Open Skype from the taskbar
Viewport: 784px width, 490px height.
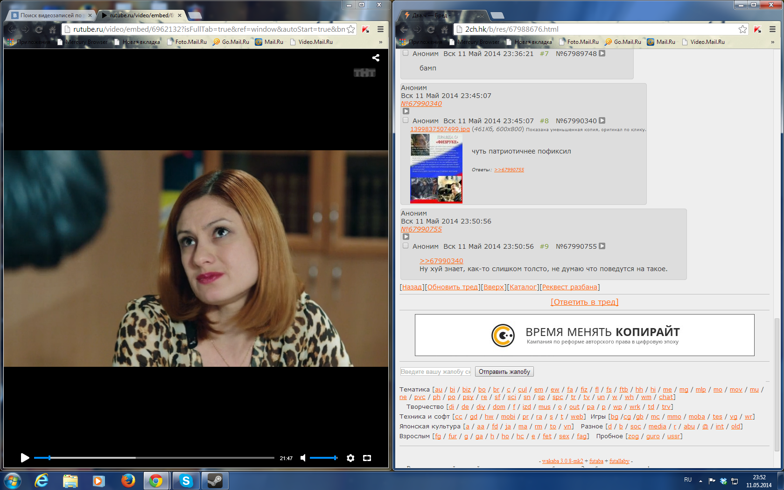pos(186,481)
